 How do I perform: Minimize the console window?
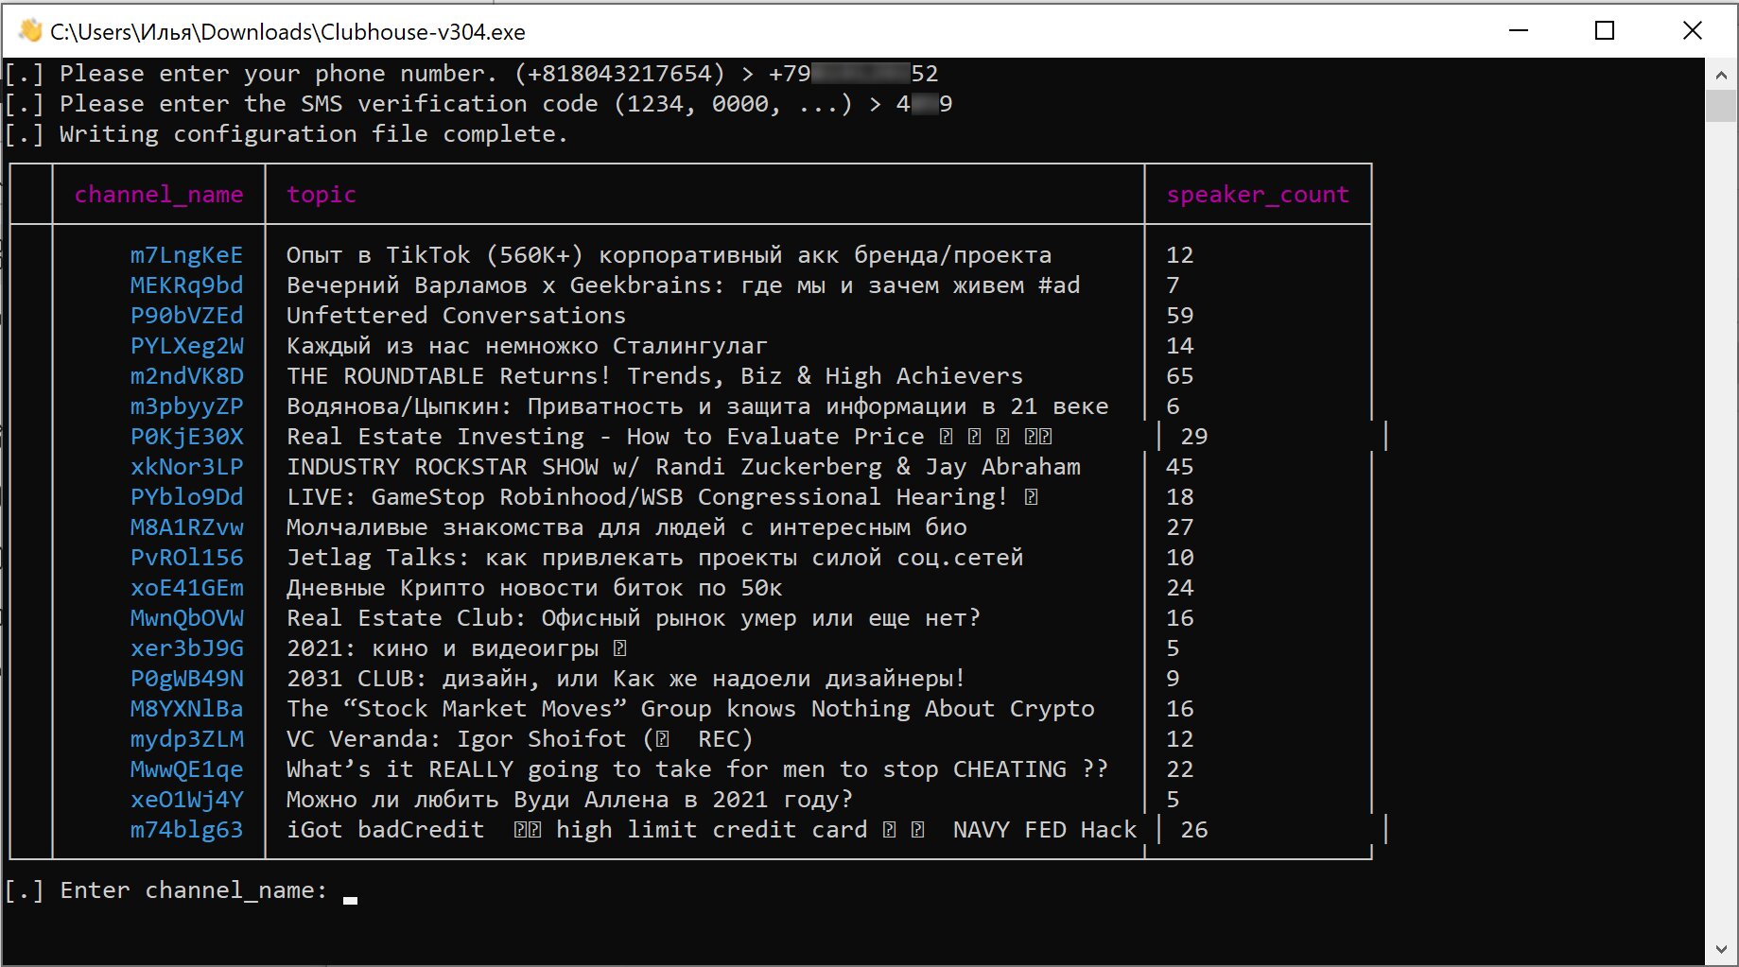pos(1519,30)
